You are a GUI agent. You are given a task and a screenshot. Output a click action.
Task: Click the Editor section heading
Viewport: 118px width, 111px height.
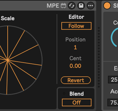click(x=76, y=17)
